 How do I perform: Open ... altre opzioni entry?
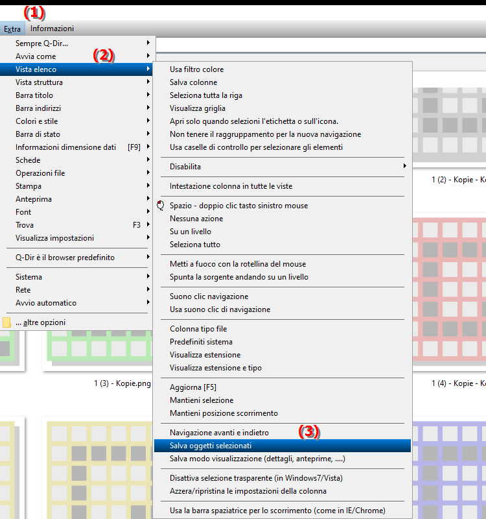pyautogui.click(x=76, y=322)
